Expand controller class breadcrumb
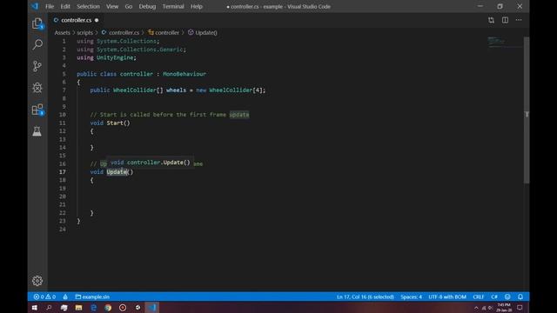This screenshot has height=313, width=557. tap(164, 33)
